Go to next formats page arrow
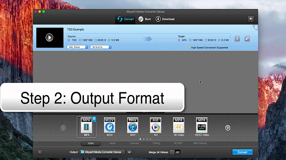Screen dimensions: 286x160 (228, 128)
